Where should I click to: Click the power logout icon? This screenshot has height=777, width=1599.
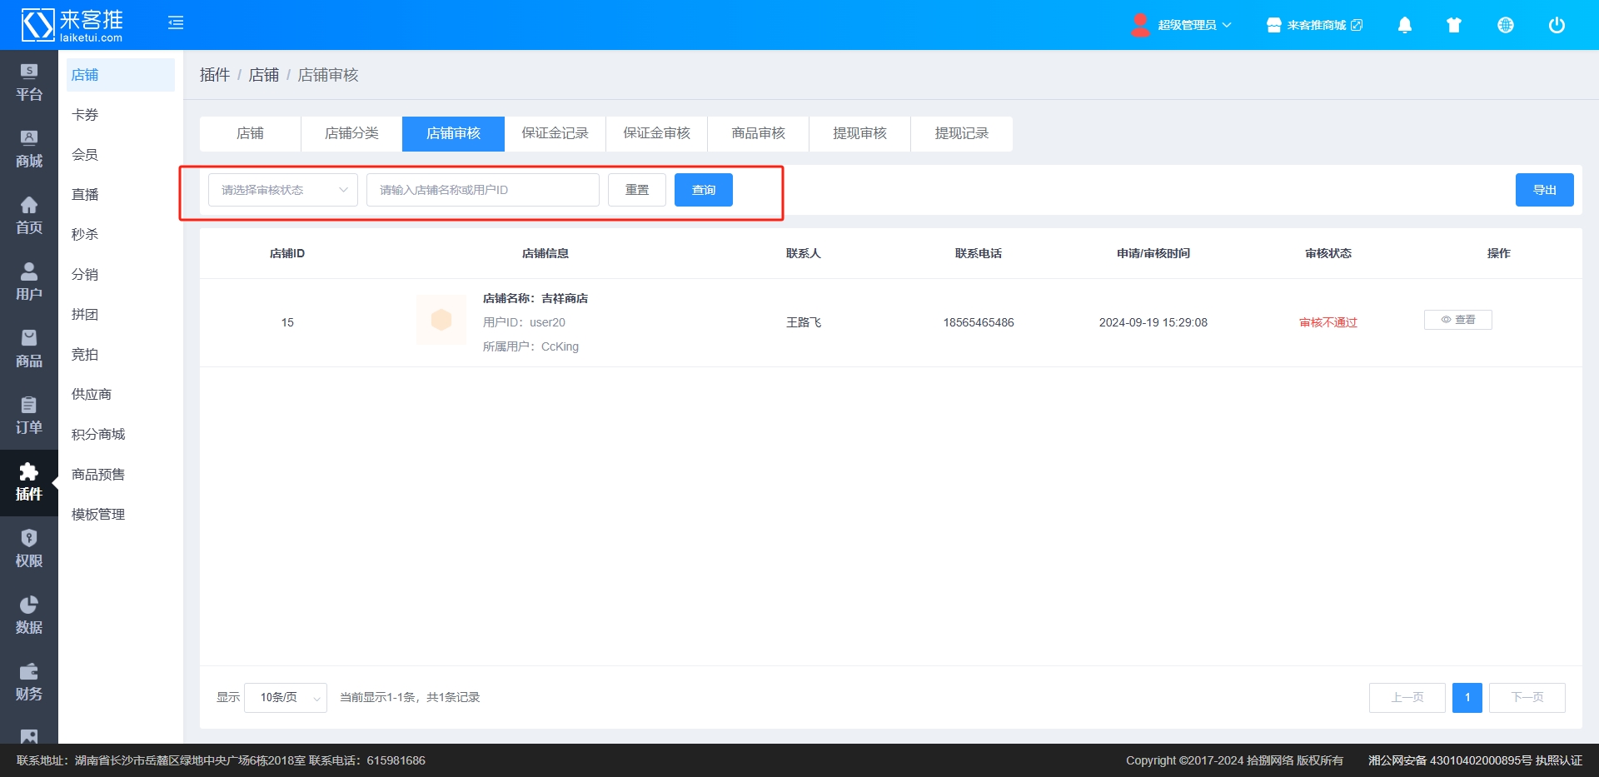(x=1556, y=25)
